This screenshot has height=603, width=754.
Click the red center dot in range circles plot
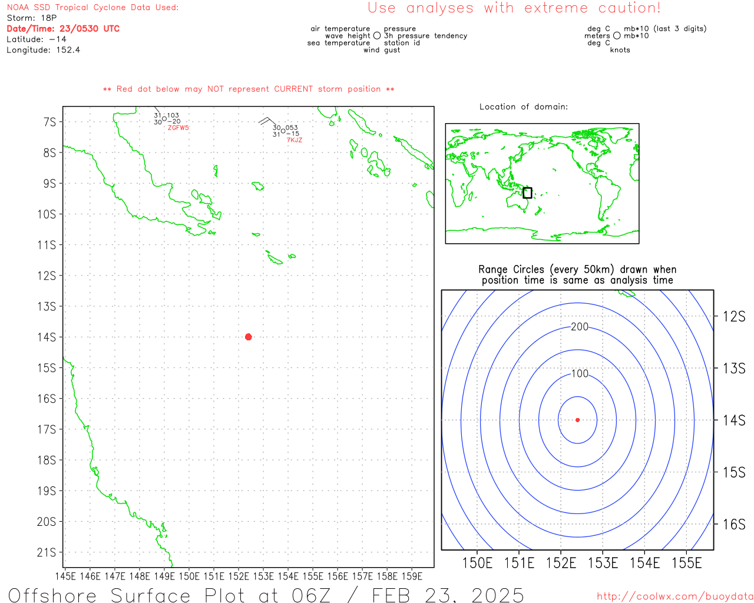point(578,420)
